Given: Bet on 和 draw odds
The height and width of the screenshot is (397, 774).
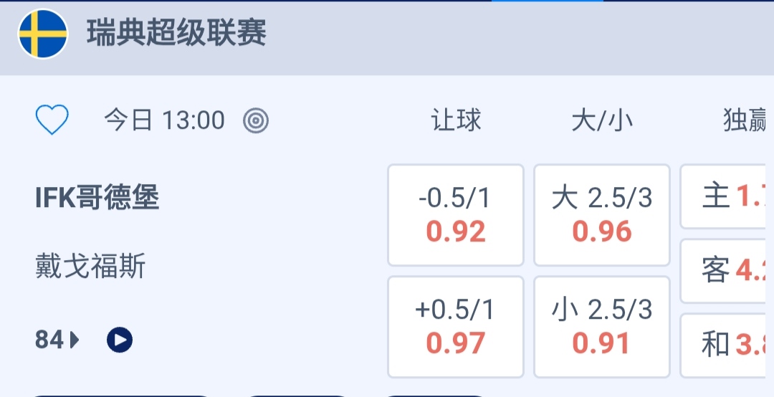Looking at the screenshot, I should pyautogui.click(x=728, y=345).
